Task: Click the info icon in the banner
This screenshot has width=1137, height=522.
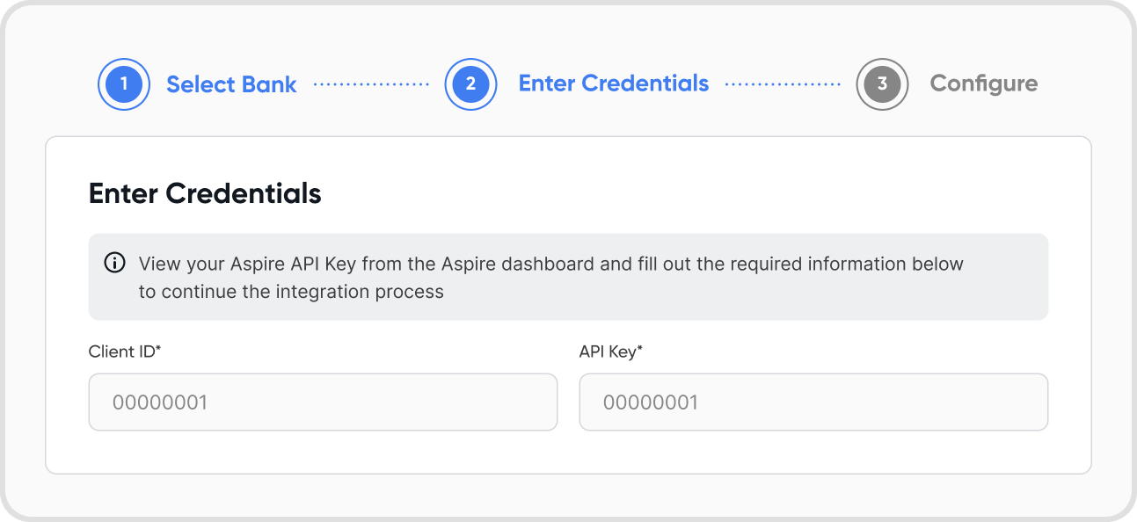Action: click(114, 263)
